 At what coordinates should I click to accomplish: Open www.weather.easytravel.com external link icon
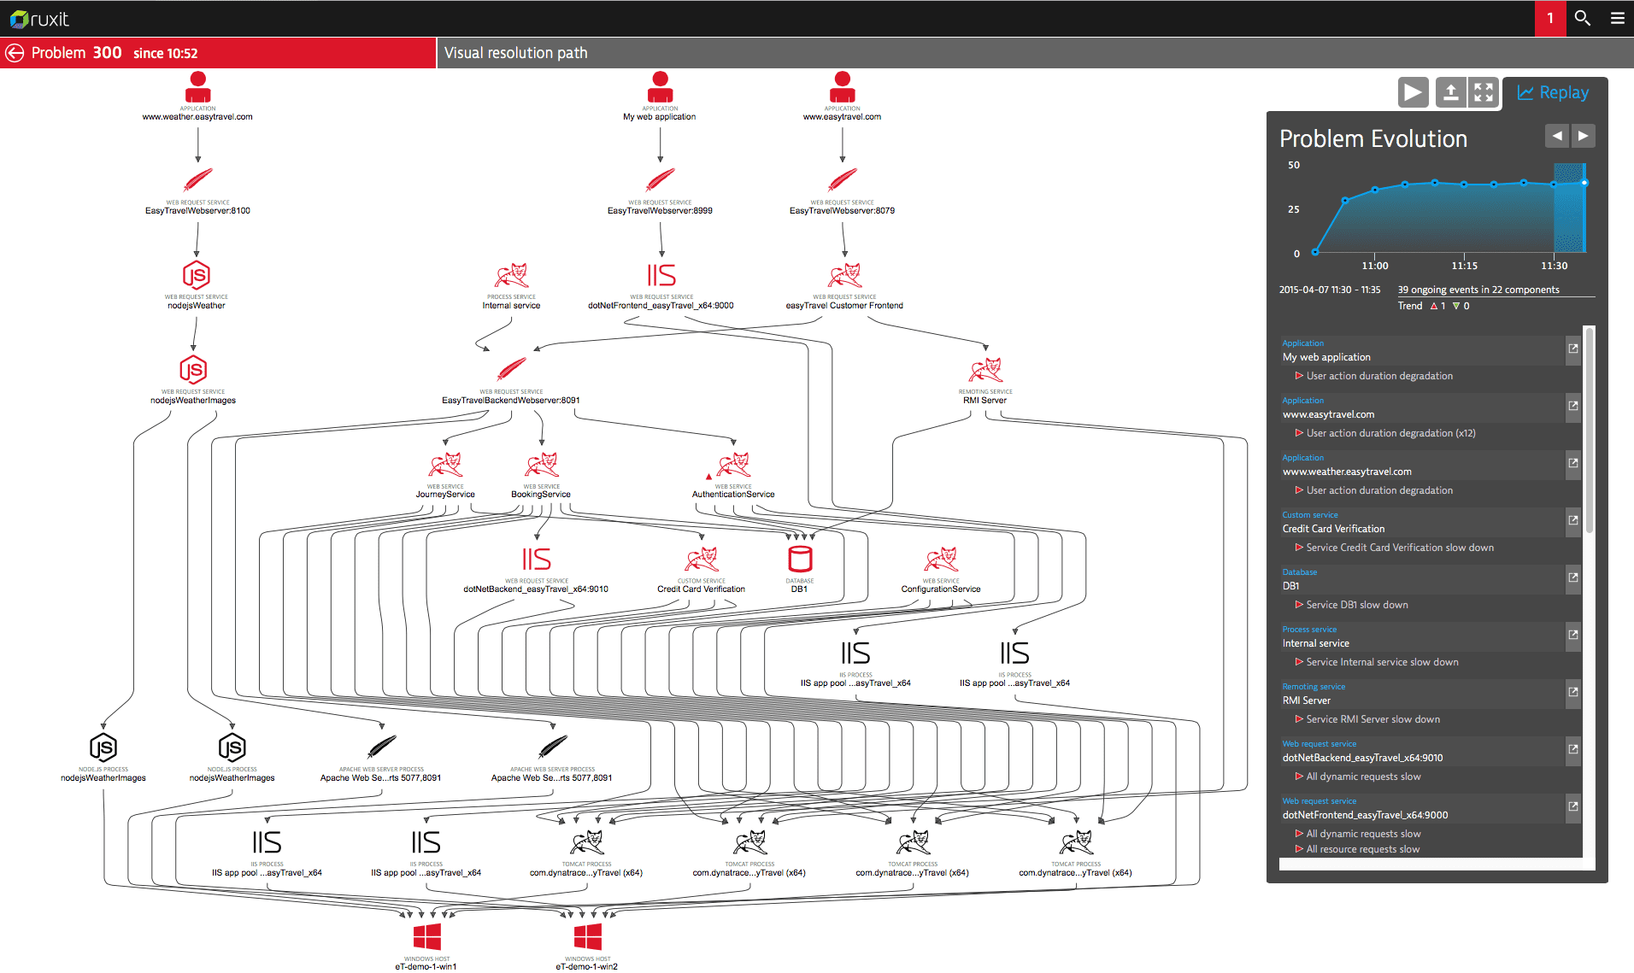tap(1572, 463)
